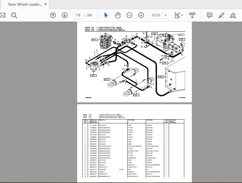
Task: Go to the previous page with up arrow
Action: [x=53, y=15]
